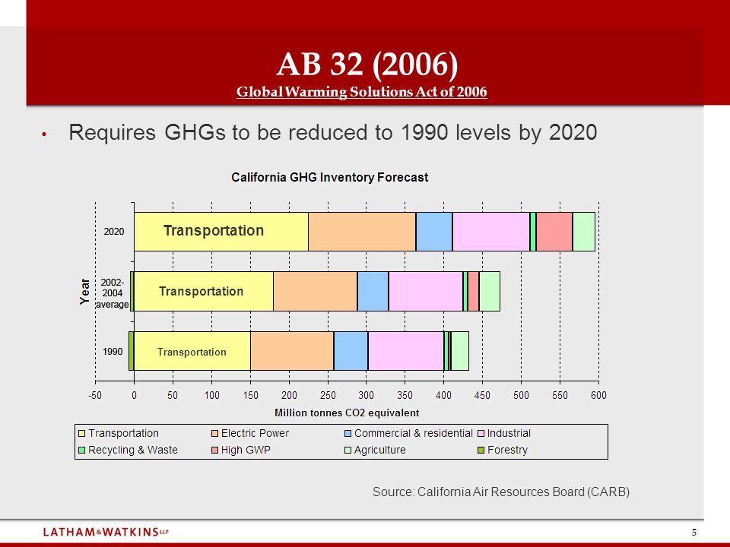This screenshot has width=730, height=547.
Task: Select the Industrial legend label
Action: (x=509, y=433)
